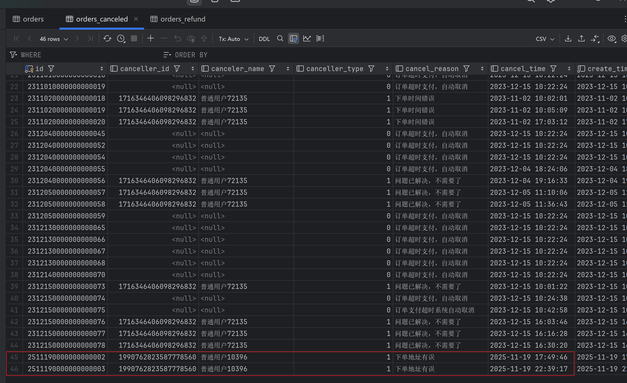Viewport: 627px width, 383px height.
Task: Open the transpose view icon
Action: [320, 39]
